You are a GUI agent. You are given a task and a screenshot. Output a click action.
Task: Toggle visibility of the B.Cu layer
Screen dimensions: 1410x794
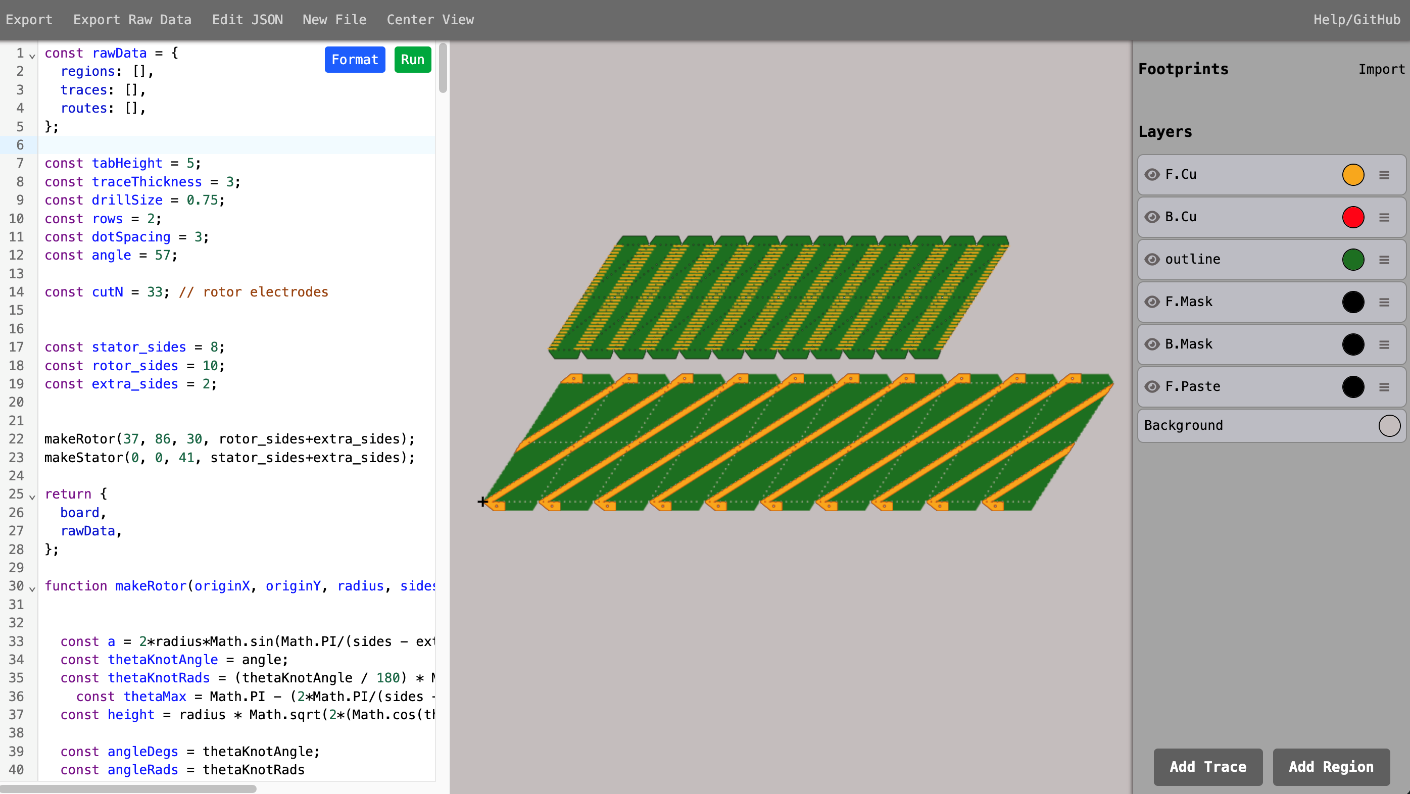point(1153,217)
